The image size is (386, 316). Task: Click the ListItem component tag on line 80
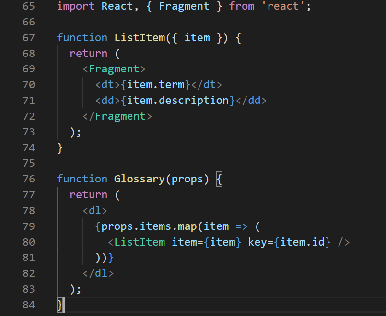139,242
